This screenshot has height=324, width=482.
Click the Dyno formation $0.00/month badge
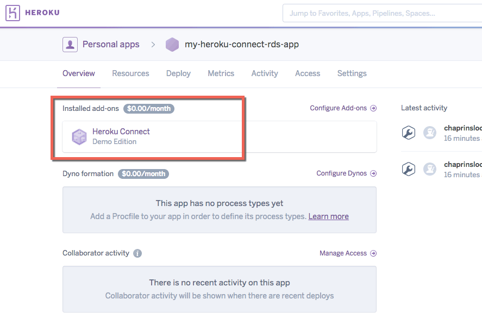(143, 174)
